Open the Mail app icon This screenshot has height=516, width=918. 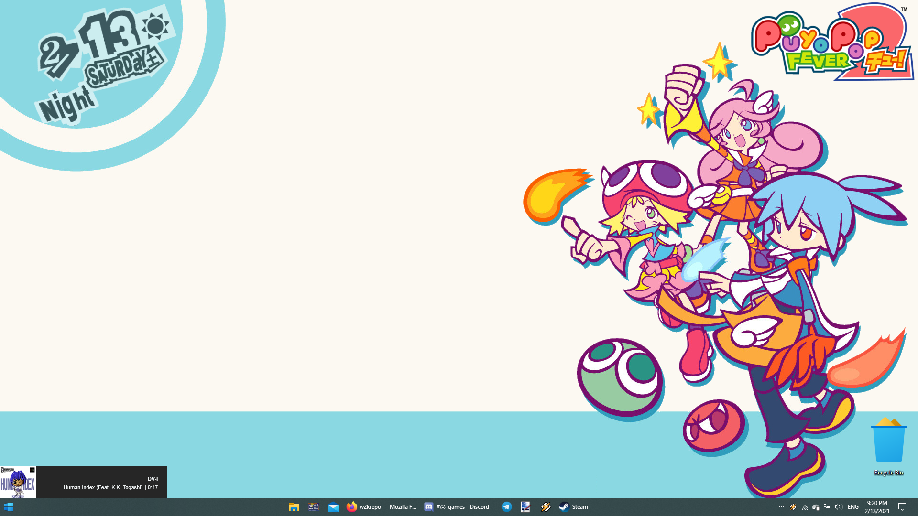(333, 507)
